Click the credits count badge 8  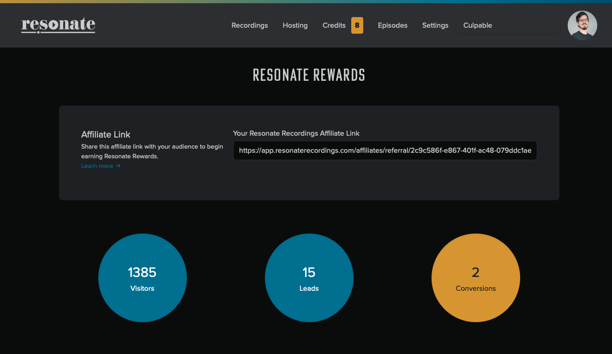pos(357,25)
